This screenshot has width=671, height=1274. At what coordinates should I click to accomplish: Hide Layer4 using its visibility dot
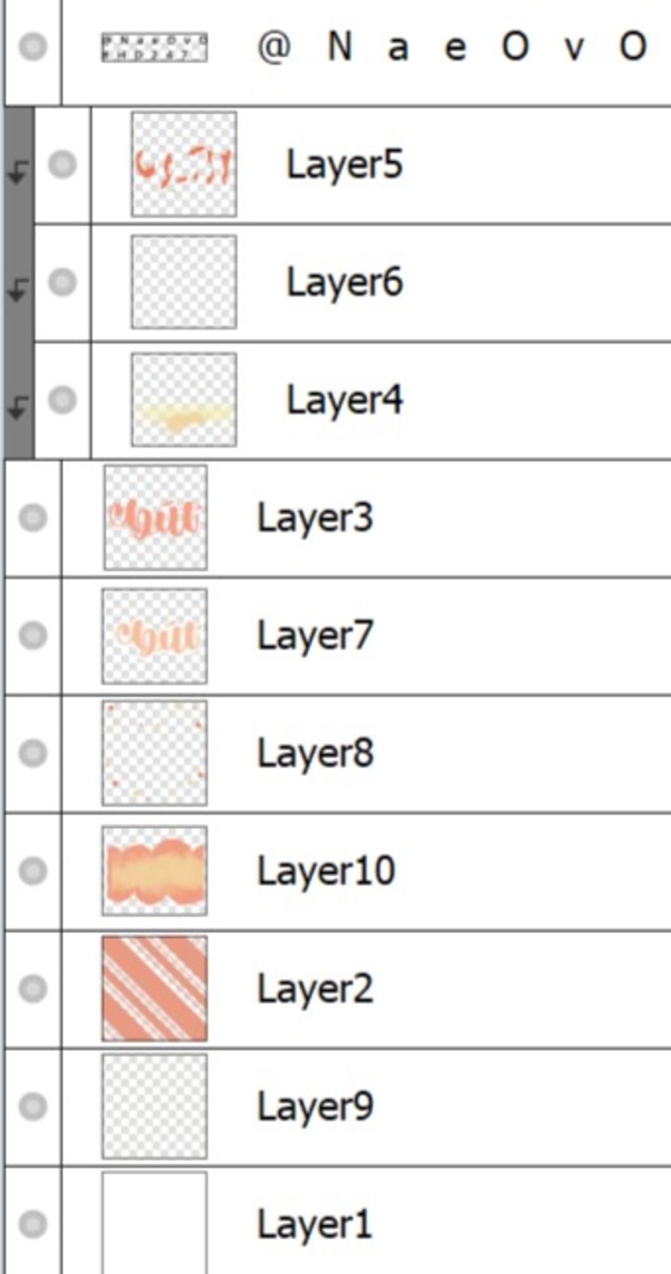click(x=63, y=399)
